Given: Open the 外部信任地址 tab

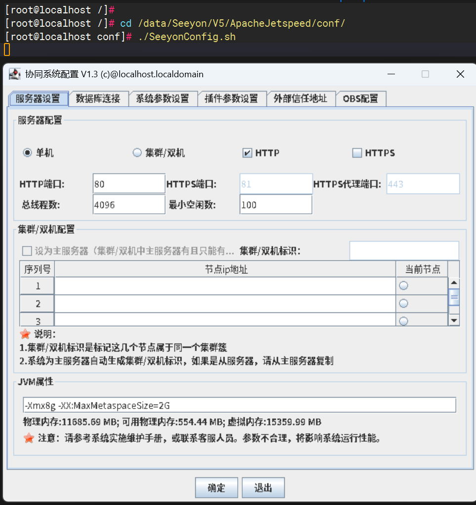Looking at the screenshot, I should [301, 99].
